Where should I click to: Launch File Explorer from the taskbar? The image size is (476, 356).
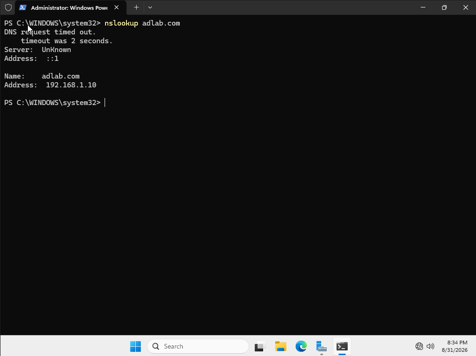[280, 346]
